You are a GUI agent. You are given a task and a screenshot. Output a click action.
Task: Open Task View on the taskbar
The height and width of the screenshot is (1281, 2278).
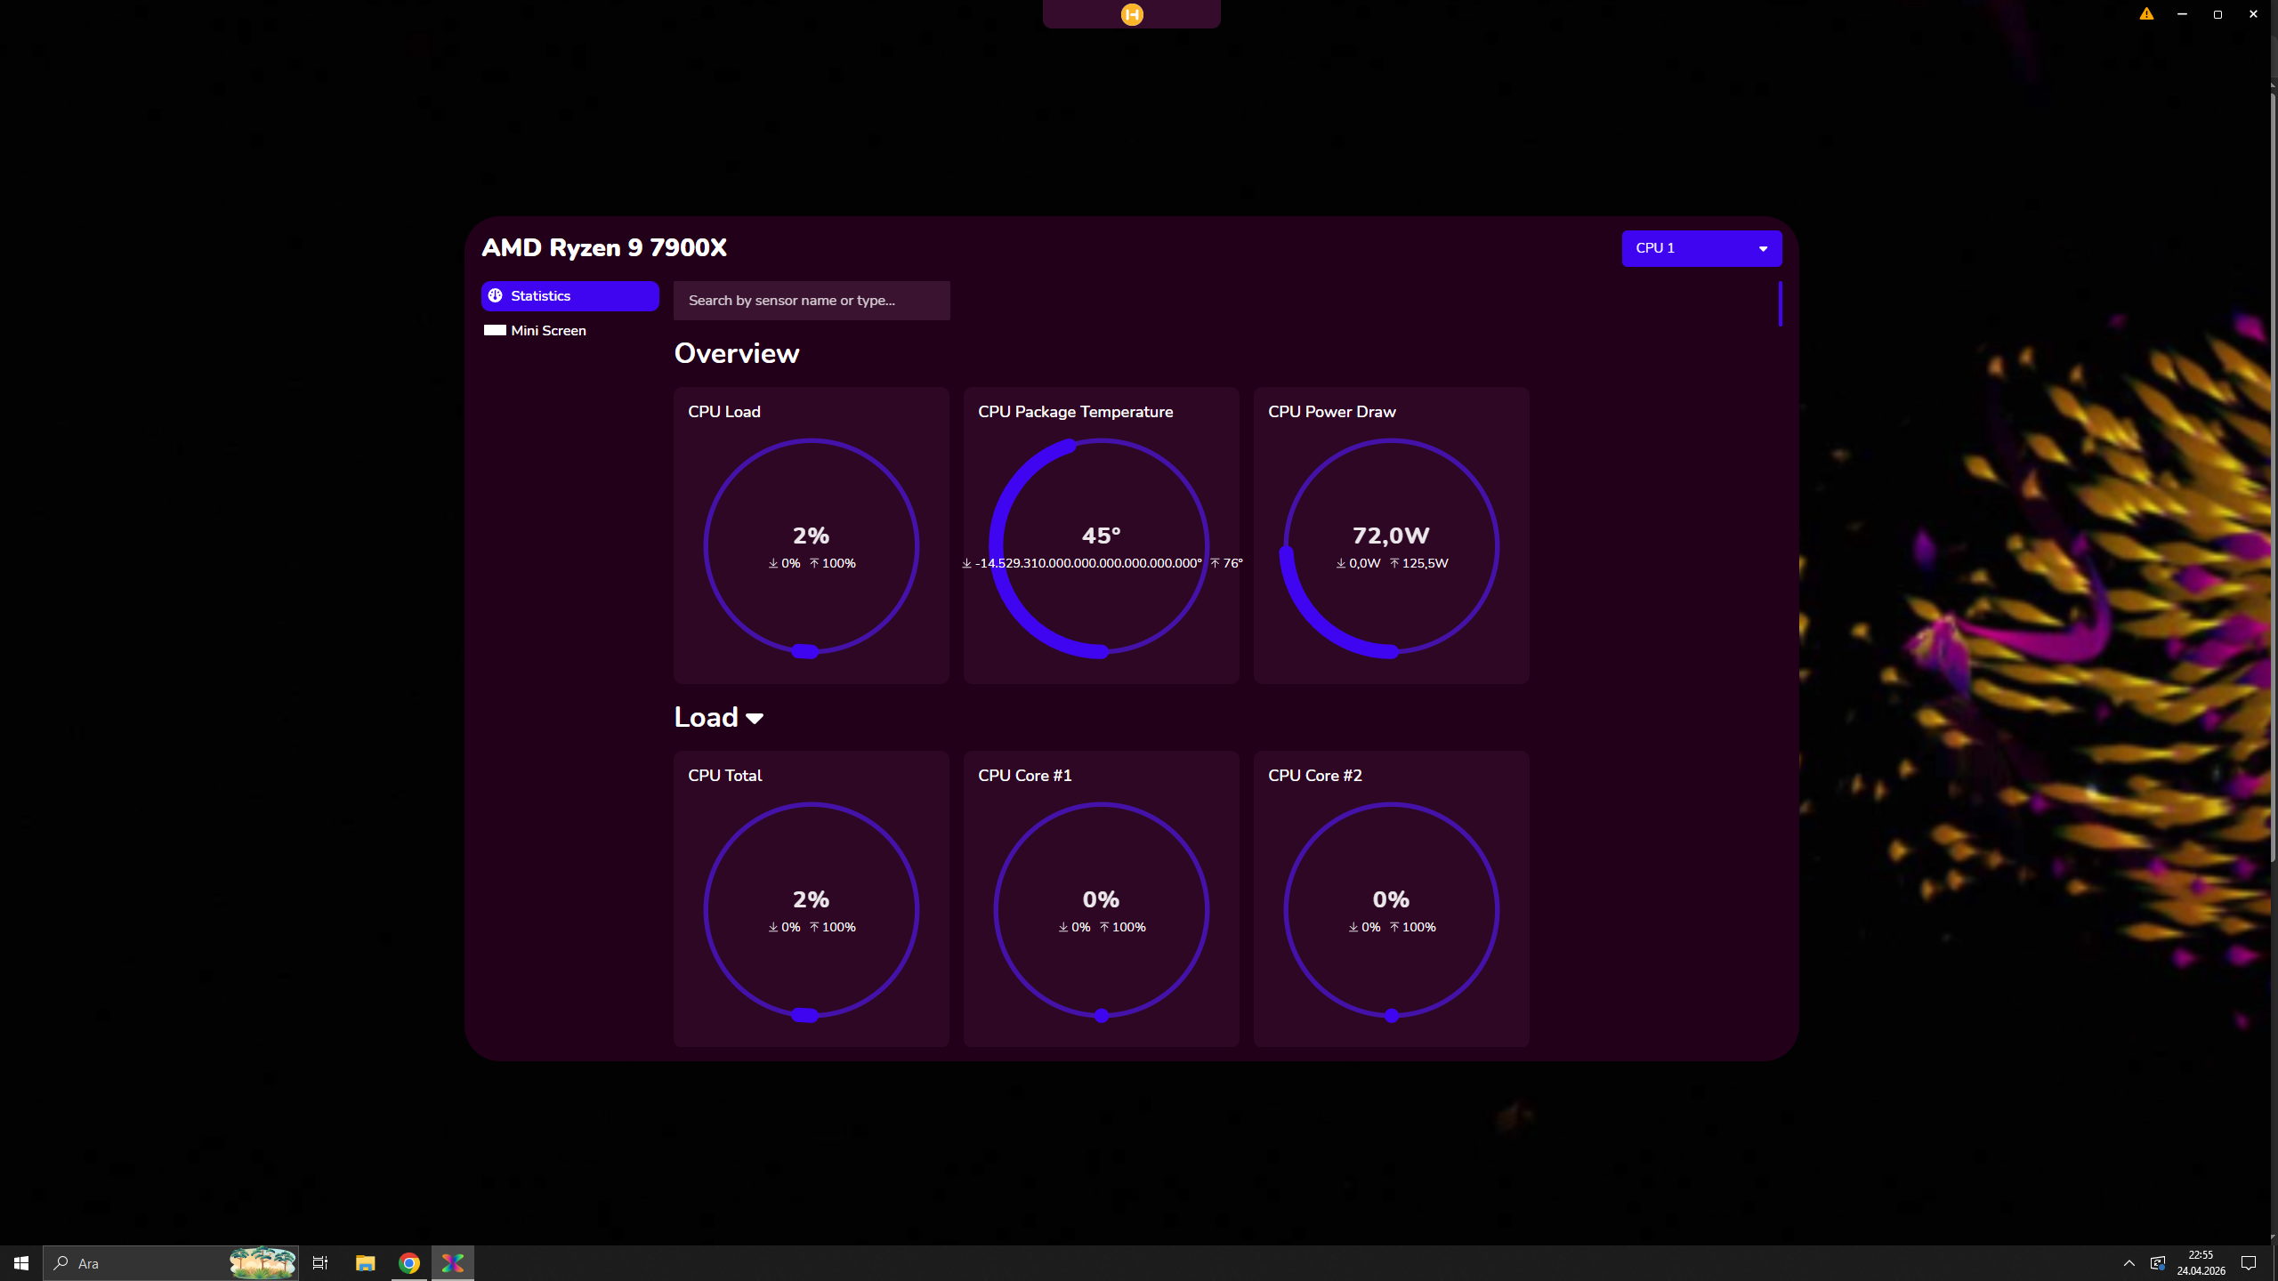point(320,1263)
